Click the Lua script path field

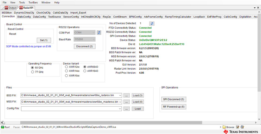[x=120, y=127]
